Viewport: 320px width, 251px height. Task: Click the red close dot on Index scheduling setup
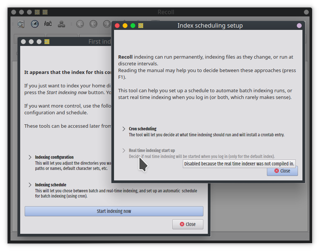tap(117, 26)
